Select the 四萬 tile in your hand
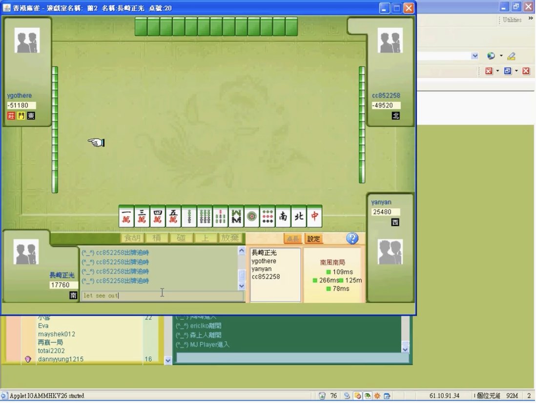Image resolution: width=536 pixels, height=403 pixels. 158,216
